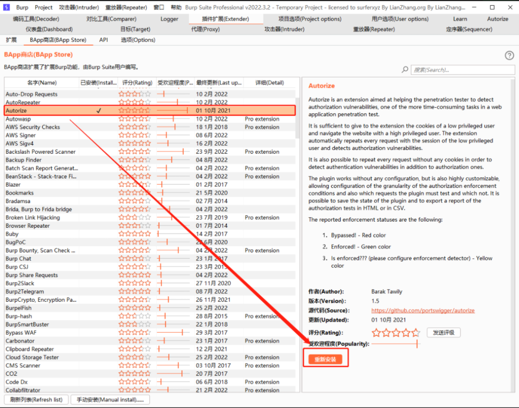Open the 代理(Proxy) tab
Screen dimensions: 519x408
205,29
